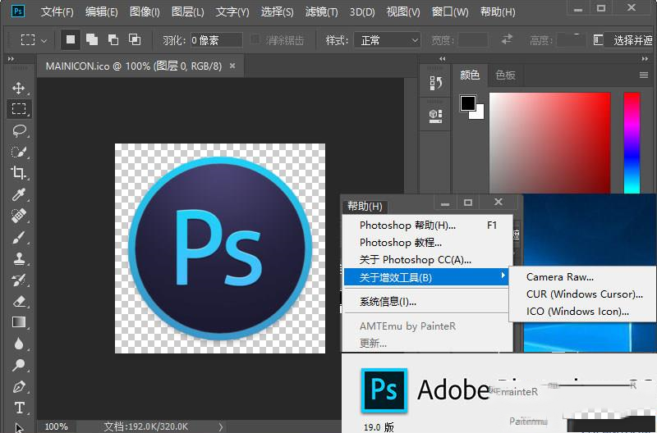Click the Subtract from Selection icon
Screen dimensions: 657x433
tap(113, 39)
